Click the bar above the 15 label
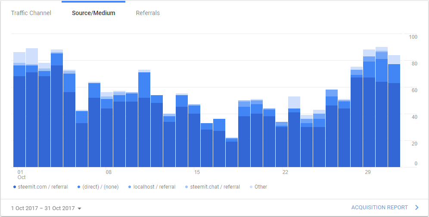Image resolution: width=429 pixels, height=217 pixels. click(x=194, y=138)
